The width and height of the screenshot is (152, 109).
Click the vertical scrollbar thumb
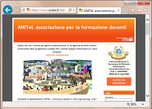point(147,29)
